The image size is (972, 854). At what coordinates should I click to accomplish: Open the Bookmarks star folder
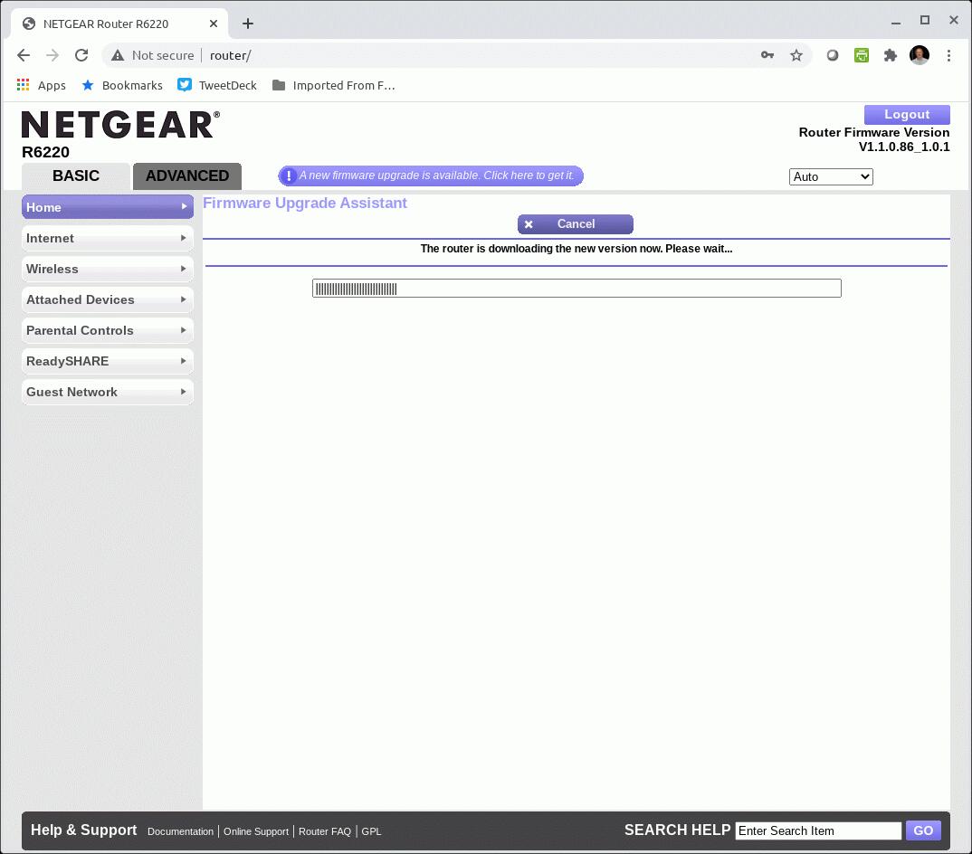[121, 85]
